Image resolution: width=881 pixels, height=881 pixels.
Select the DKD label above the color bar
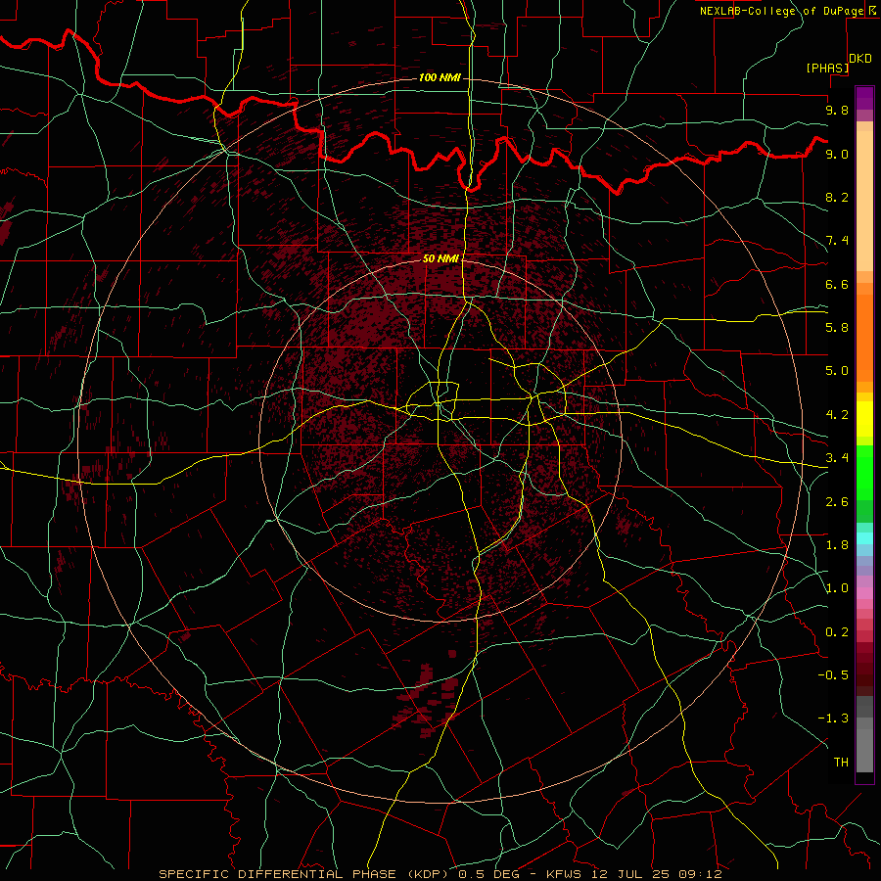pyautogui.click(x=860, y=59)
